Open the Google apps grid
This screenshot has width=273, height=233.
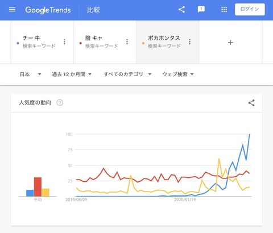click(x=224, y=10)
